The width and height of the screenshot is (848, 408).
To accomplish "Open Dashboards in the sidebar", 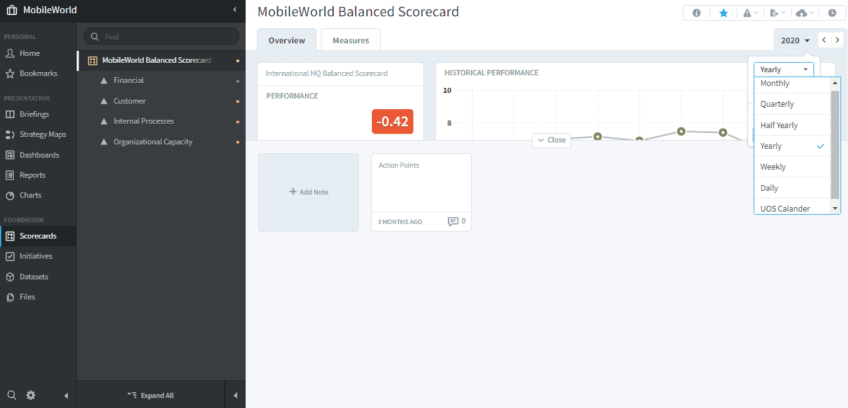I will [38, 155].
